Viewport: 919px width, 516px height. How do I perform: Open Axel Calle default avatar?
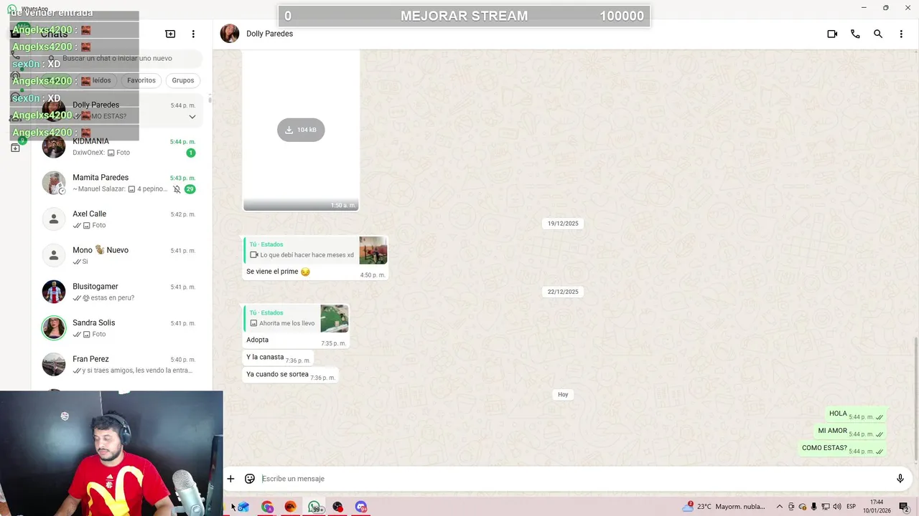(54, 219)
